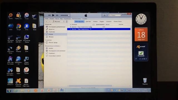Image resolution: width=178 pixels, height=100 pixels.
Task: Open the Управление menu
Action: point(67,19)
